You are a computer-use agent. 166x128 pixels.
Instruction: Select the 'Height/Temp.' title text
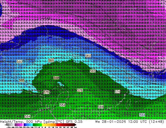[x=12, y=121]
